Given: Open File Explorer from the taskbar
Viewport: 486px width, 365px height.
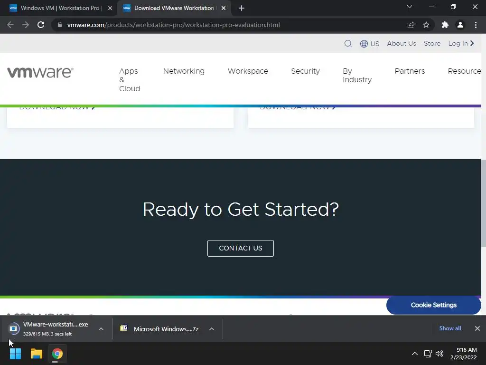Looking at the screenshot, I should point(36,354).
